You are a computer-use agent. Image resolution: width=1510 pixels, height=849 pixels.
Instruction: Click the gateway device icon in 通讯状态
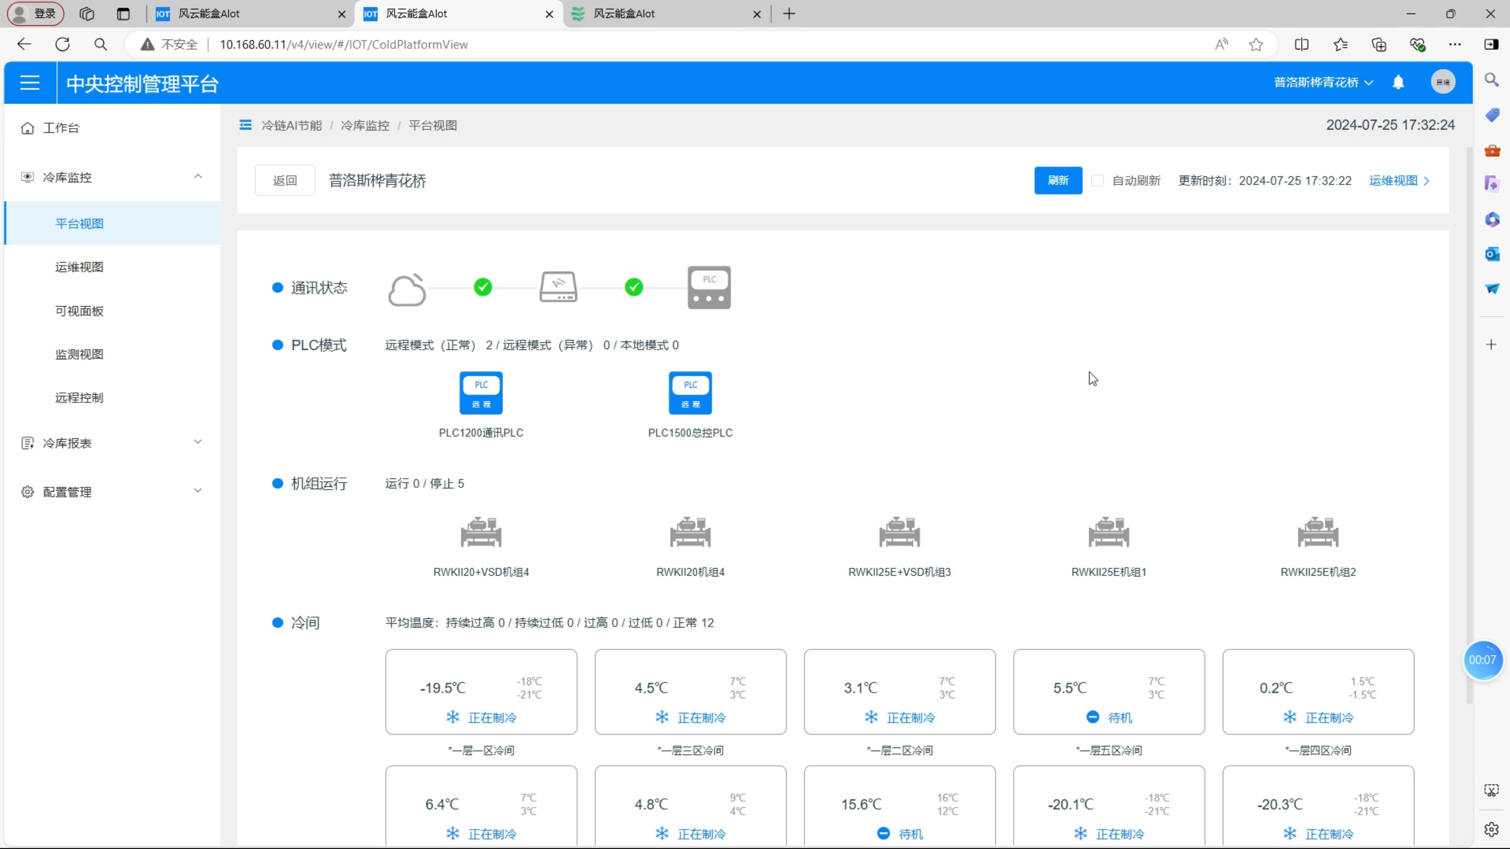[x=558, y=287]
